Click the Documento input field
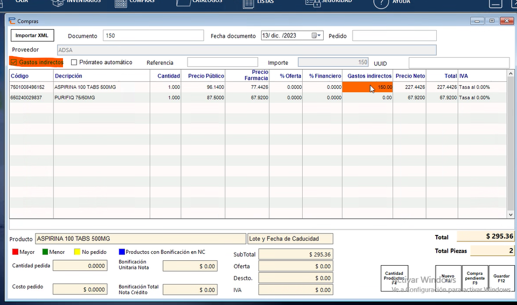 pos(153,36)
